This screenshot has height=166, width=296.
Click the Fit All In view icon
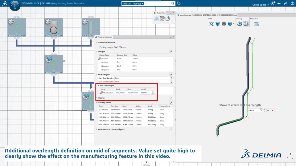click(x=212, y=24)
